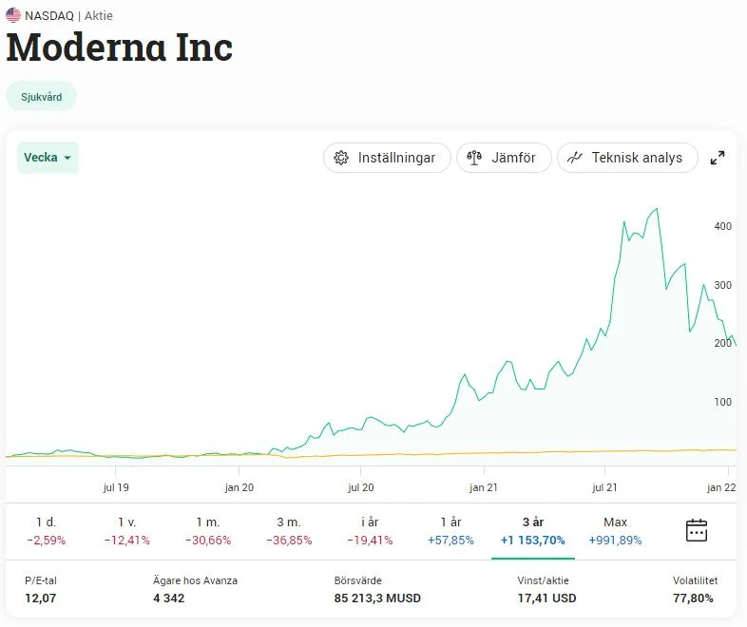
Task: Show the i år period
Action: click(x=371, y=531)
